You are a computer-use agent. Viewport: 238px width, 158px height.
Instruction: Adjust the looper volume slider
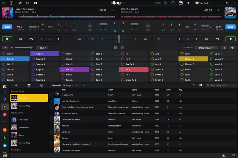pyautogui.click(x=24, y=48)
